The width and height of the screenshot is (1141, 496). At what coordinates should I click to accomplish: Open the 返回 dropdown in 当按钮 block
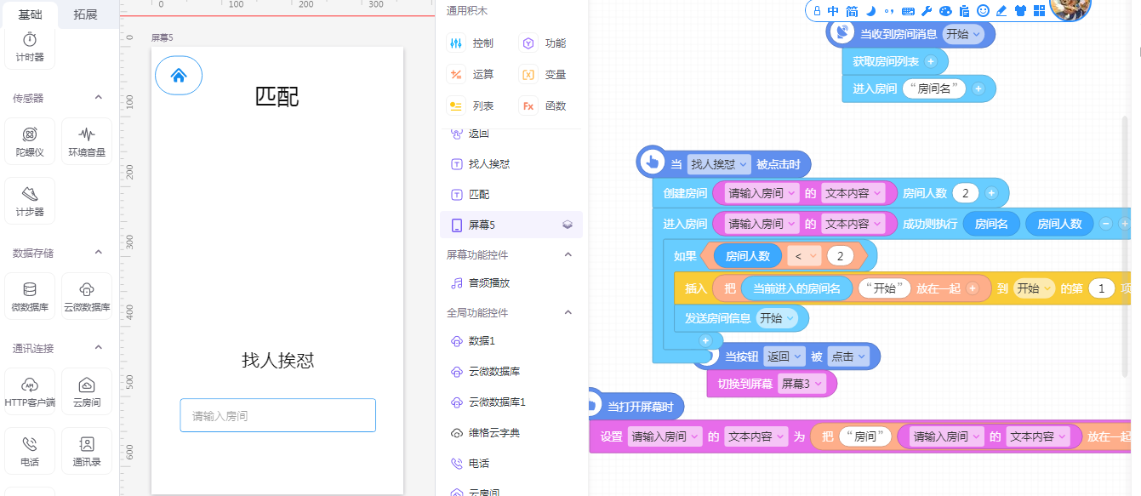tap(784, 356)
